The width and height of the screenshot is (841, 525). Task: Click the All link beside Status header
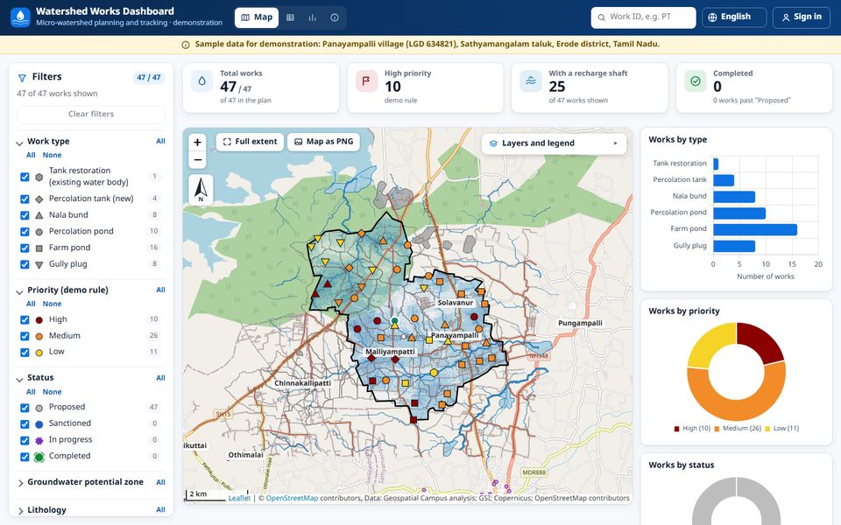pyautogui.click(x=160, y=378)
